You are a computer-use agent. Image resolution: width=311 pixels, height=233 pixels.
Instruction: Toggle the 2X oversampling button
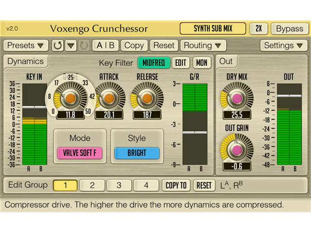coord(259,29)
